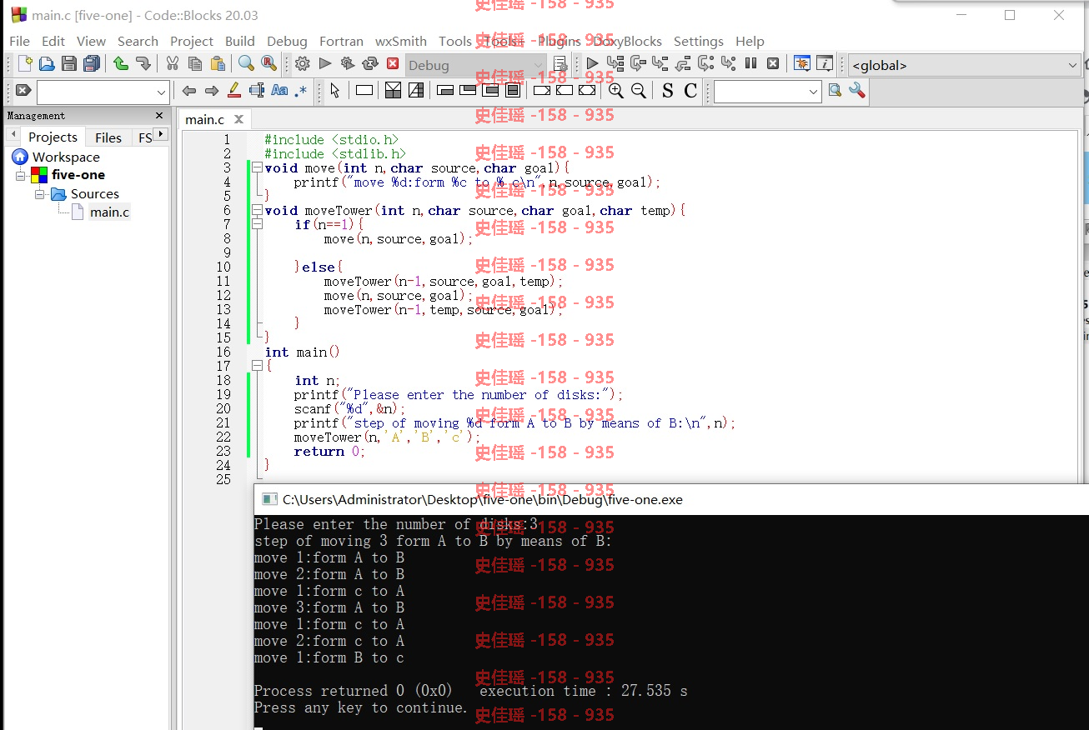1089x730 pixels.
Task: Open the wxSmith menu
Action: [401, 41]
